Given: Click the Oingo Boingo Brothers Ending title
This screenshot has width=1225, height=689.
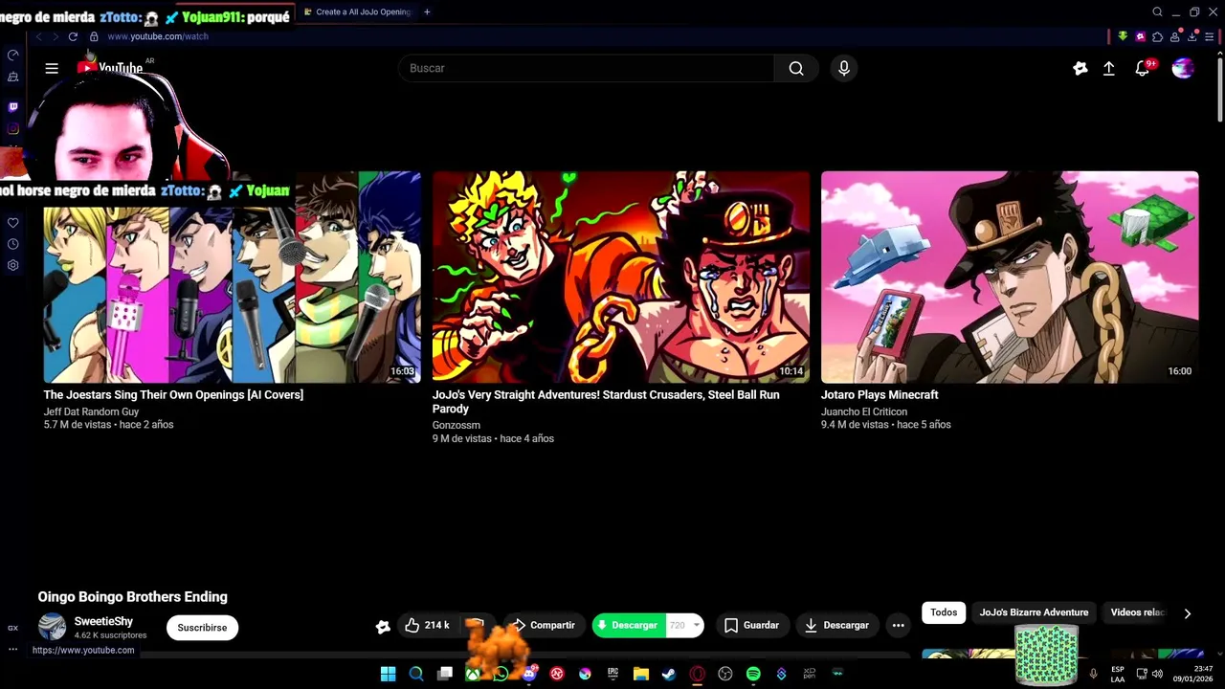Looking at the screenshot, I should pos(133,596).
